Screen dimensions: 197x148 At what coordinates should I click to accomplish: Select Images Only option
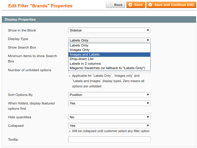[x=80, y=50]
